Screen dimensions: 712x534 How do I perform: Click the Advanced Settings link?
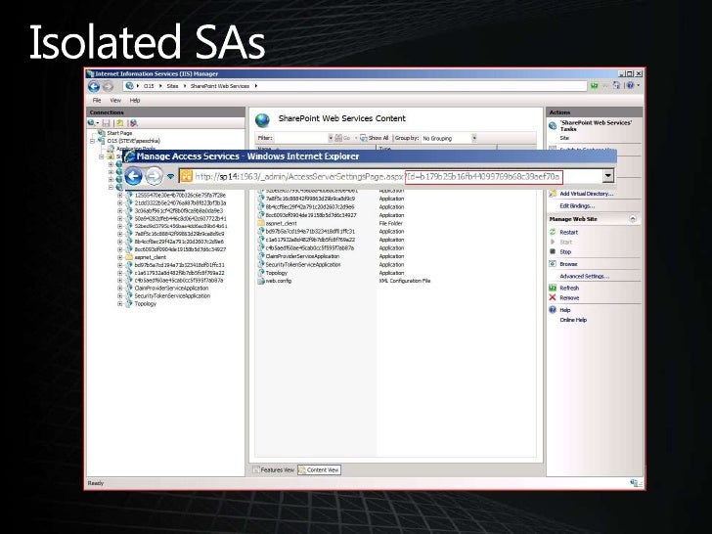pos(584,276)
